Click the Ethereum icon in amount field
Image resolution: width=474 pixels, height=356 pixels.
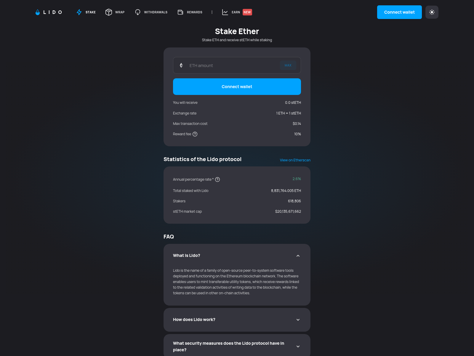click(x=181, y=65)
